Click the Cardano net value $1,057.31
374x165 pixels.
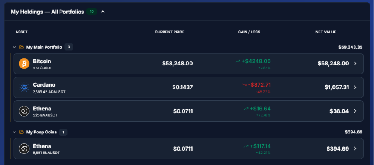pyautogui.click(x=337, y=87)
